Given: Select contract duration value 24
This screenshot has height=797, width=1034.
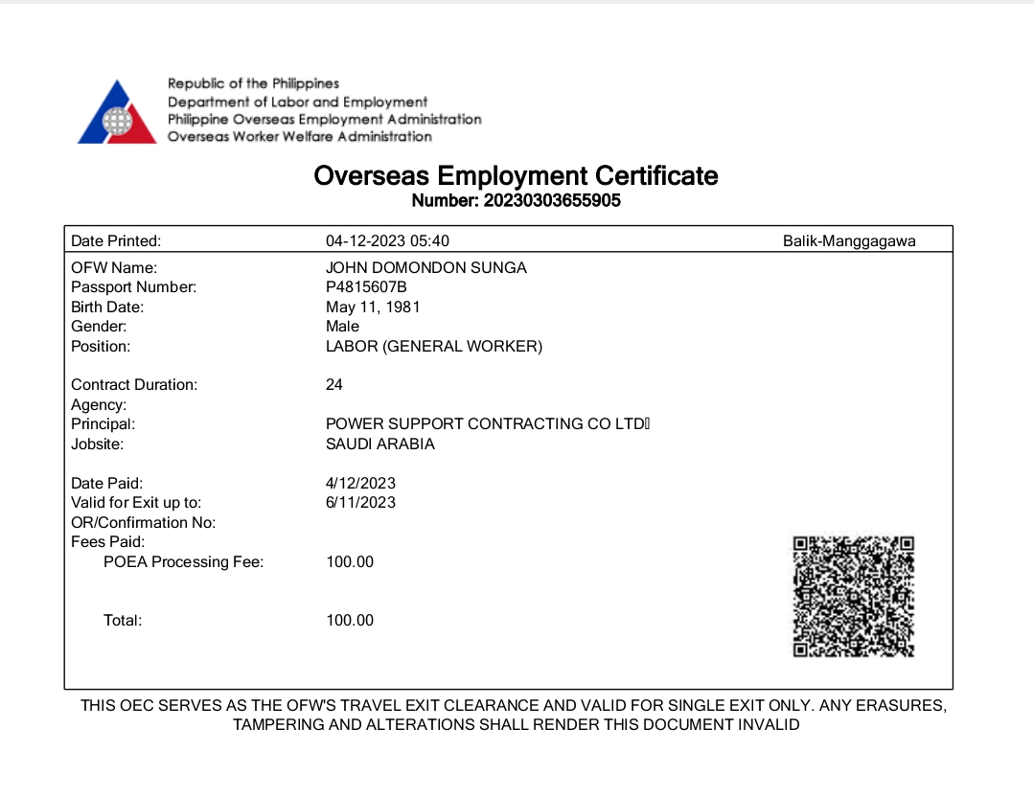Looking at the screenshot, I should click(x=334, y=385).
